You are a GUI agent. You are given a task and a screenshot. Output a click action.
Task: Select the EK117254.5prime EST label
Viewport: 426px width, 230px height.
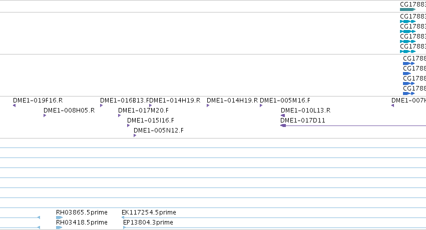(x=149, y=212)
